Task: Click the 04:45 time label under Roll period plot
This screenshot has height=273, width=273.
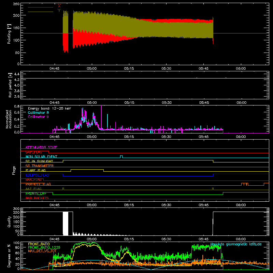Action: click(55, 103)
